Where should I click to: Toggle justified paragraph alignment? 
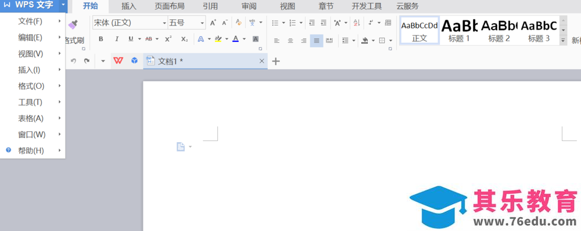click(x=317, y=41)
